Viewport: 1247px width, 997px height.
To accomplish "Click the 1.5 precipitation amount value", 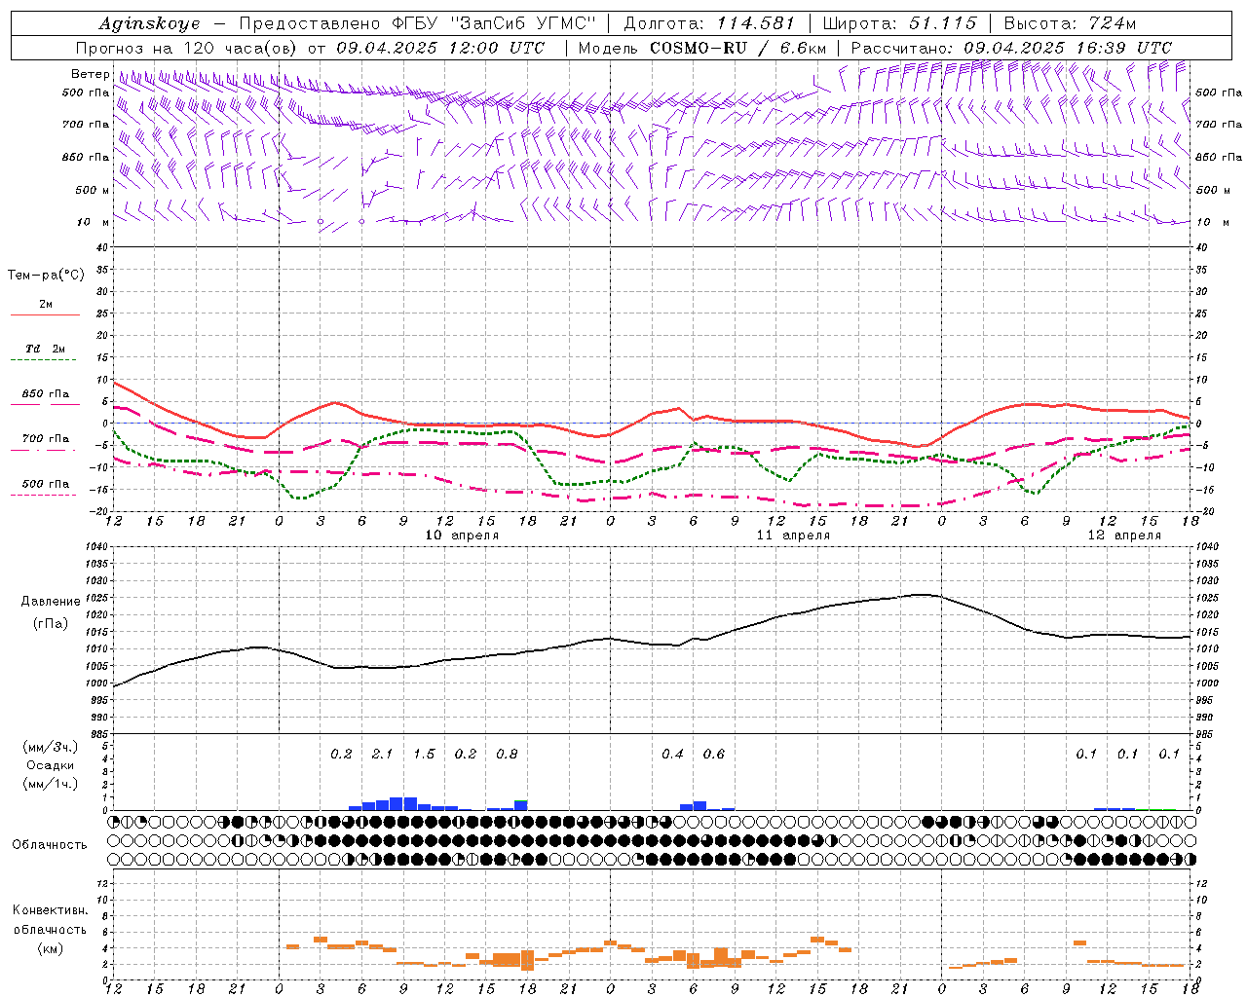I will tap(424, 754).
